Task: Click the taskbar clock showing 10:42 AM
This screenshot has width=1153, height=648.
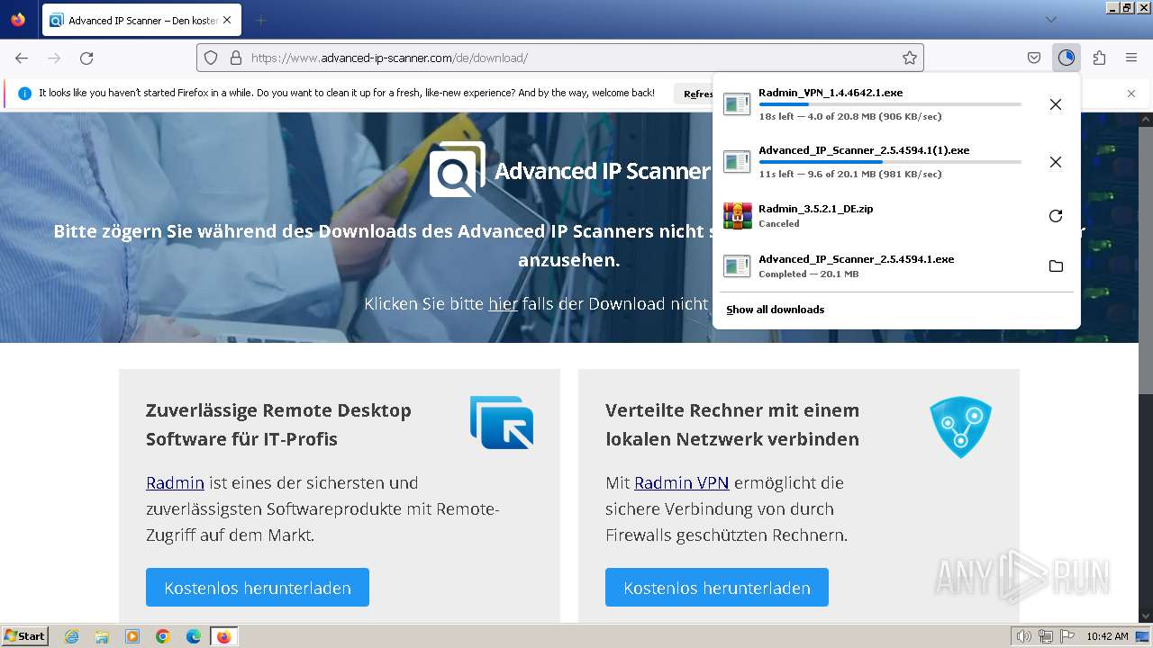Action: 1107,636
